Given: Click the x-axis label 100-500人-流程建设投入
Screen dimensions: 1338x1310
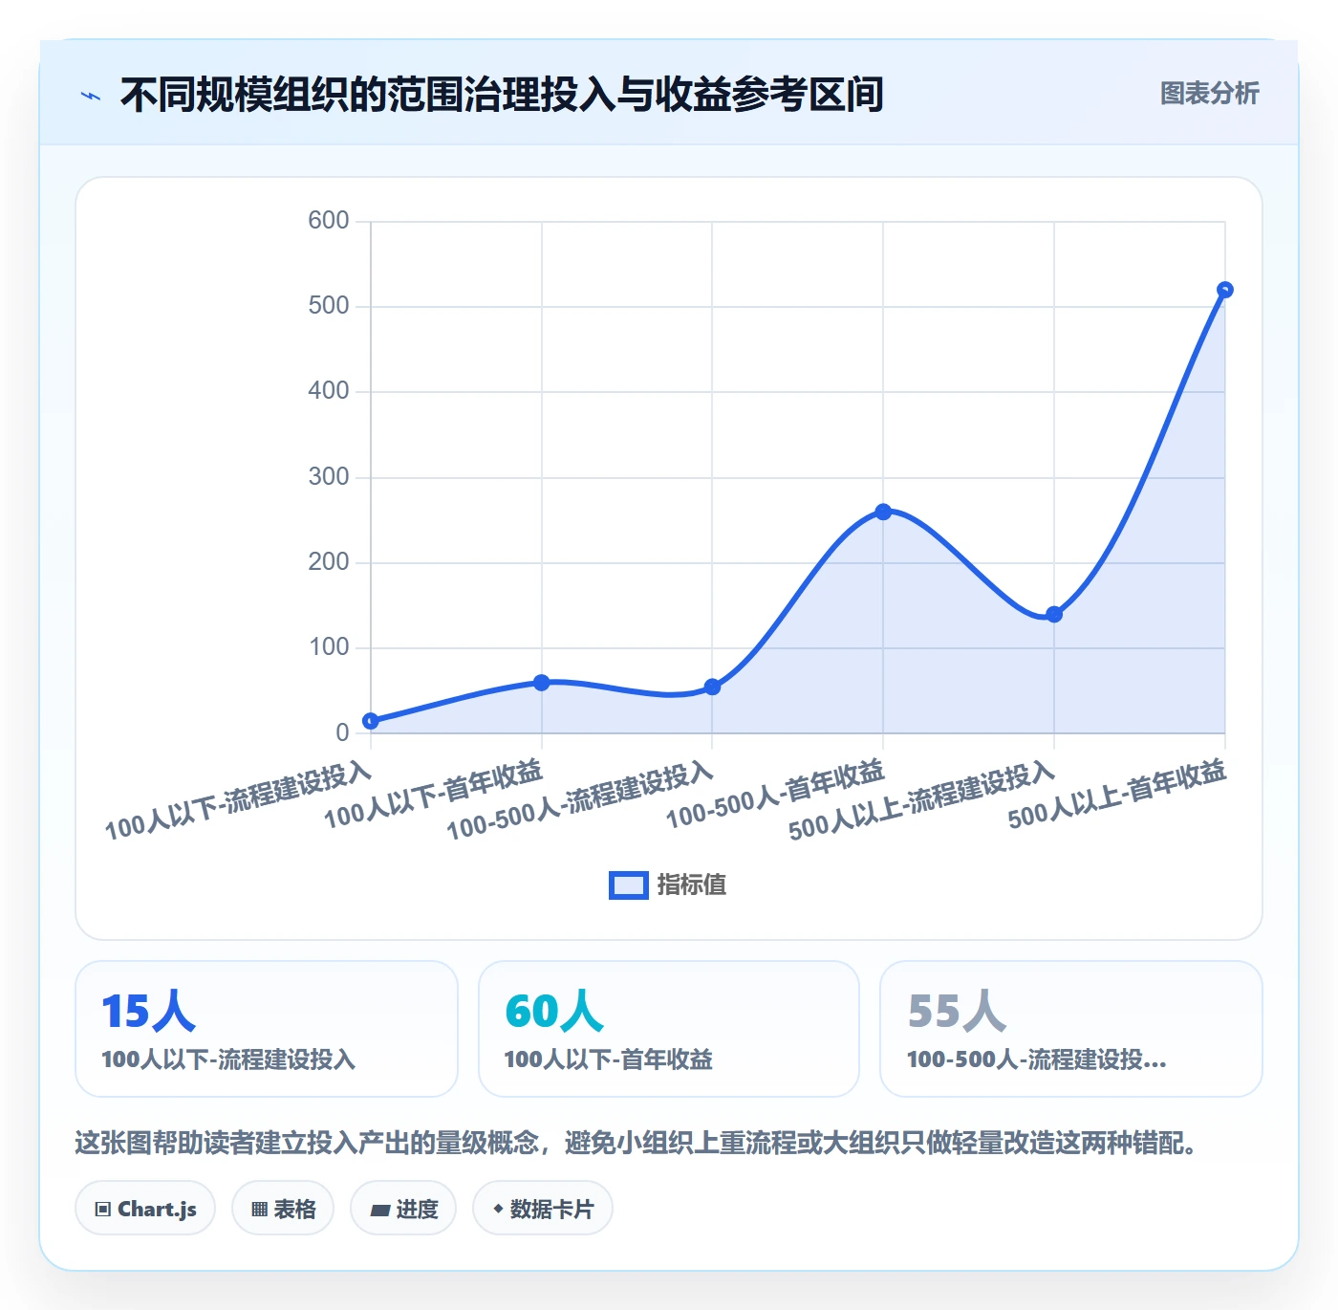Looking at the screenshot, I should tap(580, 800).
